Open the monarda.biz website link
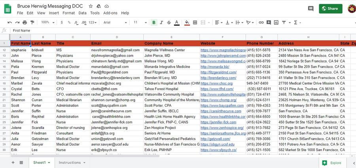 (215, 66)
